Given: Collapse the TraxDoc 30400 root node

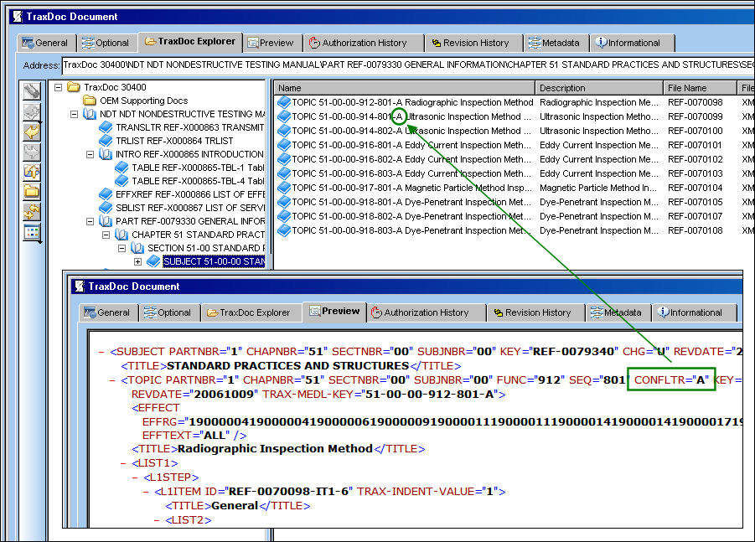Looking at the screenshot, I should tap(59, 88).
